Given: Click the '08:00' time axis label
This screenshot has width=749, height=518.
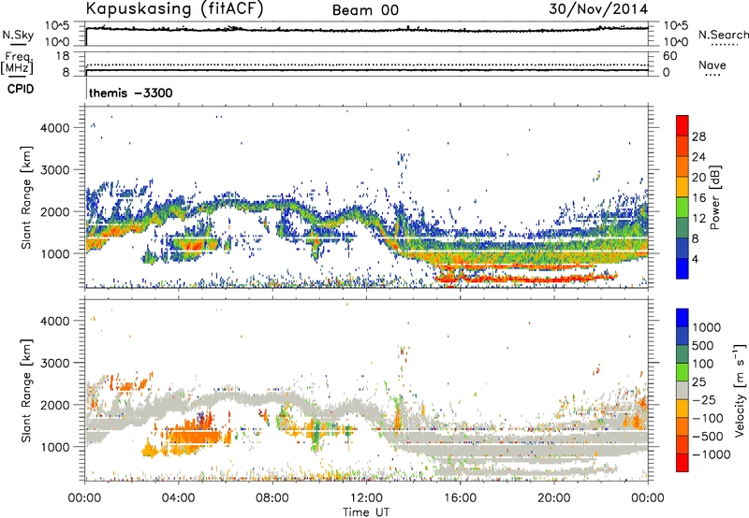Looking at the screenshot, I should (x=272, y=498).
